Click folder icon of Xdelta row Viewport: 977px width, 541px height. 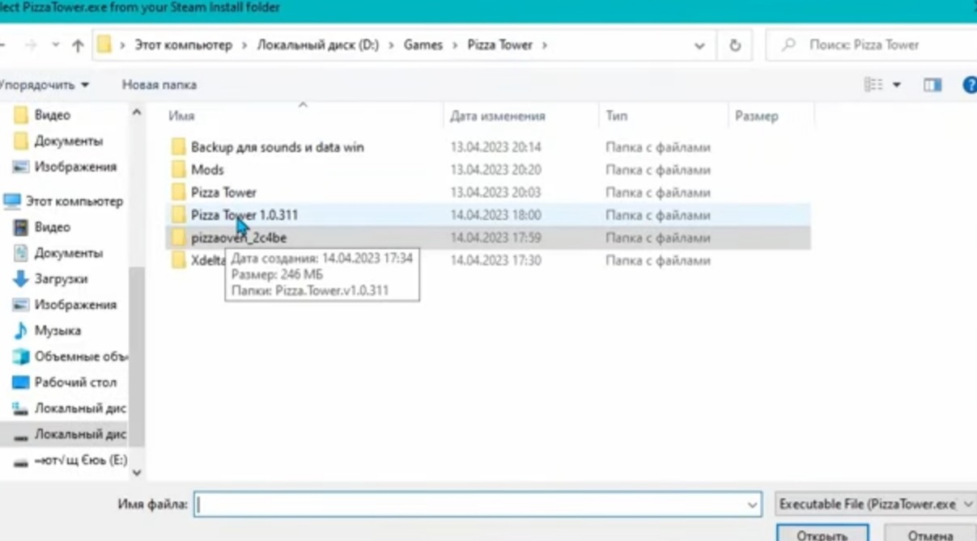(178, 260)
